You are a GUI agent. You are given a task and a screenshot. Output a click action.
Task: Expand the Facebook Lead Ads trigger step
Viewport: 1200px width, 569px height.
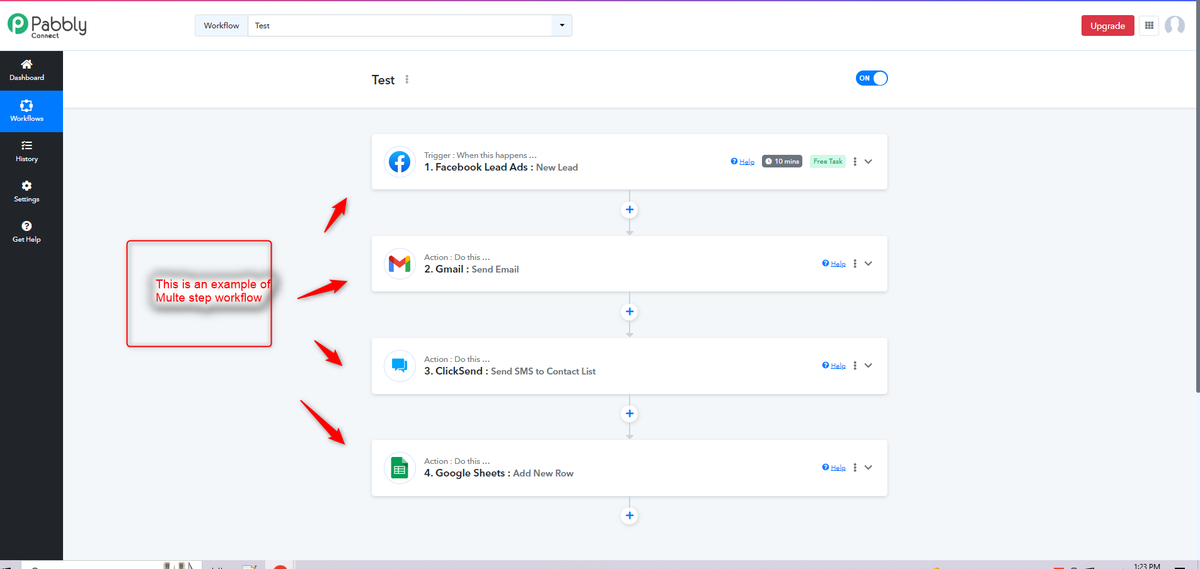(868, 162)
